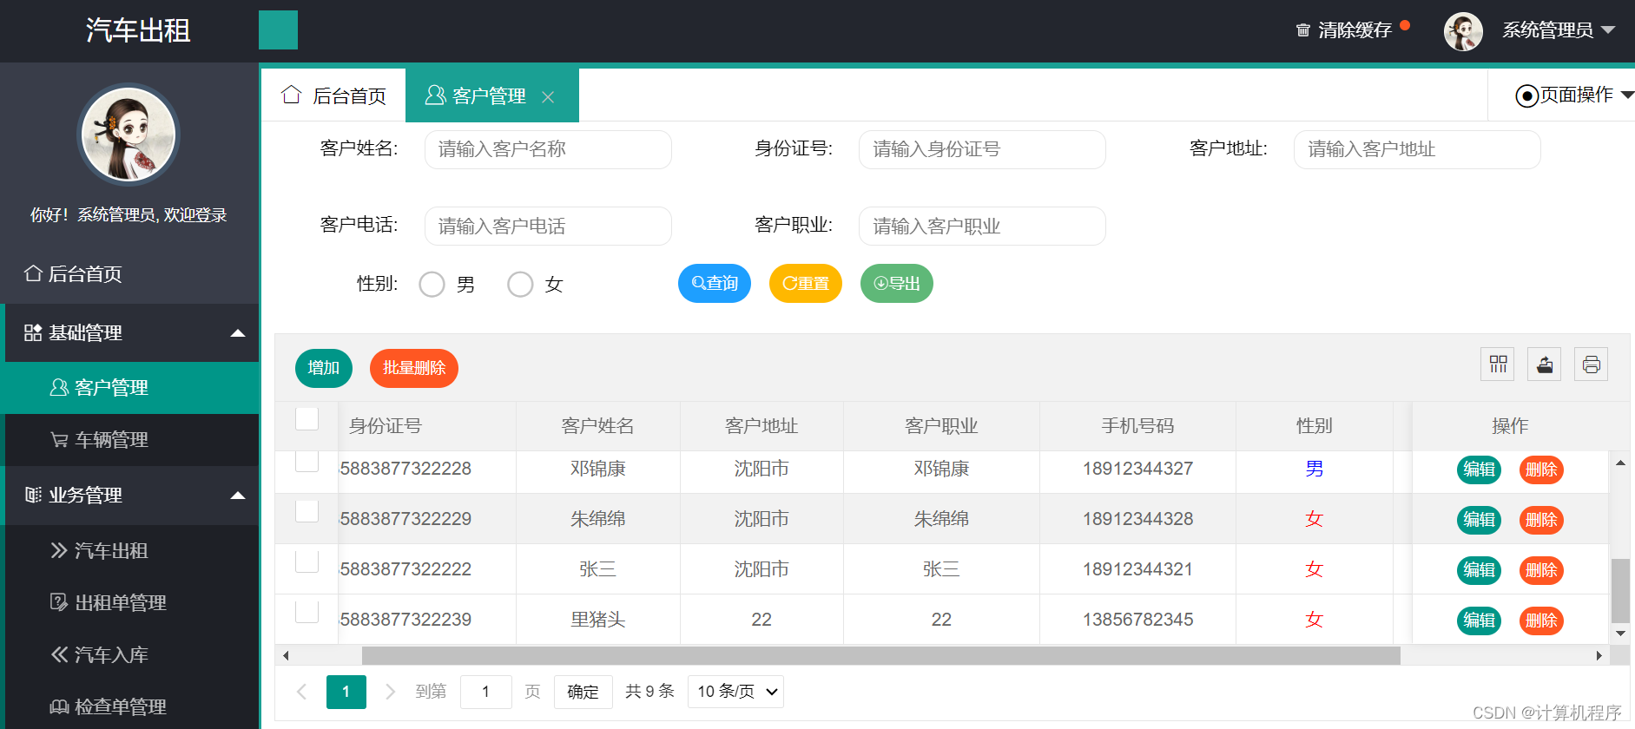Check the row checkbox for 邓锦康
Image resolution: width=1635 pixels, height=729 pixels.
307,462
